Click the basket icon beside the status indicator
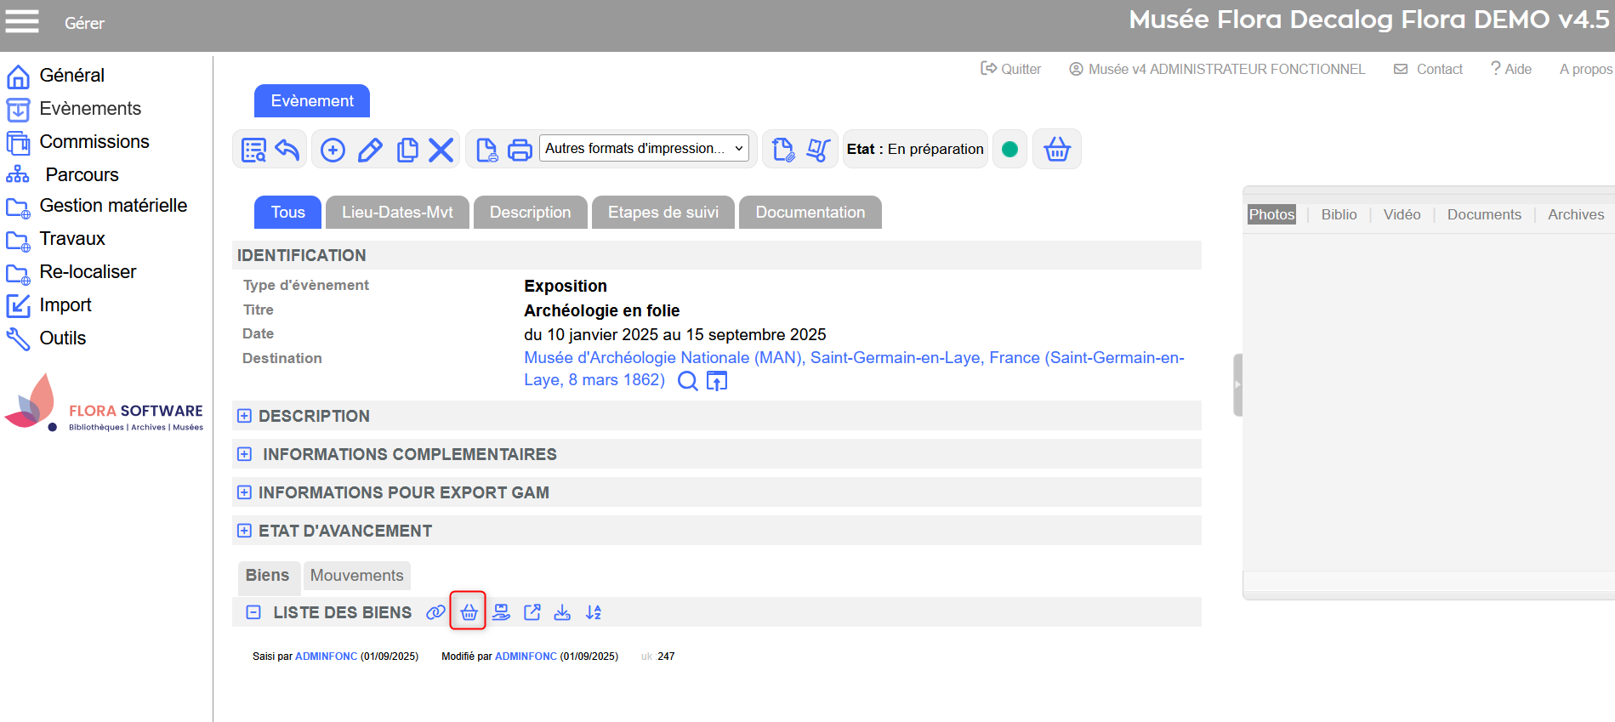The image size is (1615, 722). tap(1056, 150)
